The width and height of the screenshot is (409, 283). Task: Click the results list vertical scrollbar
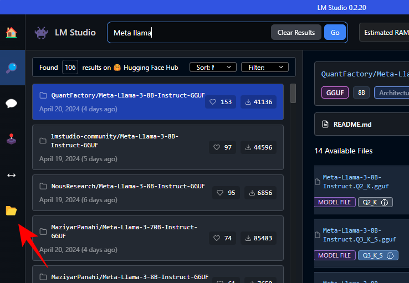293,93
